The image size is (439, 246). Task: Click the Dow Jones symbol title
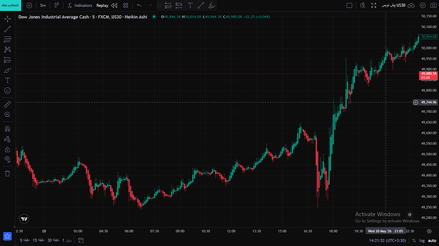coord(83,17)
